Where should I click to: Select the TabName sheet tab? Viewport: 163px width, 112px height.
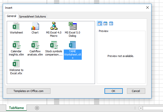point(16,108)
